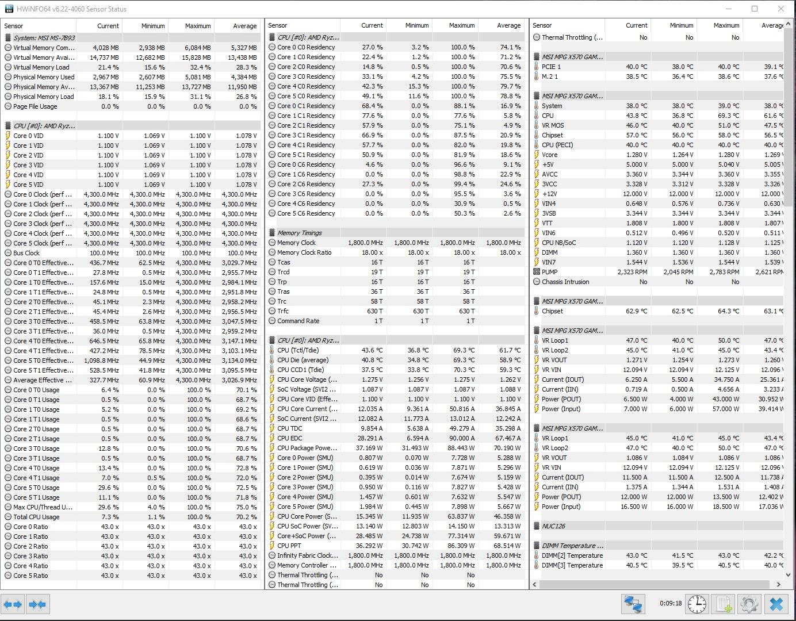The height and width of the screenshot is (621, 796).
Task: Click the expand columns arrows icon
Action: (13, 604)
